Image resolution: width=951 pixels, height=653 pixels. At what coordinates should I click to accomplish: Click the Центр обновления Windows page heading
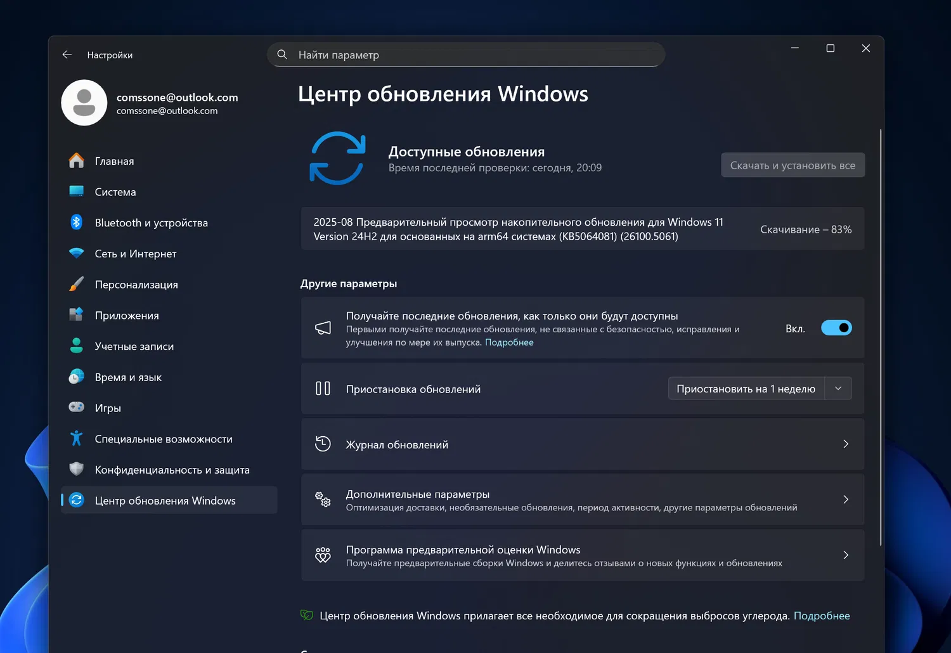pos(443,94)
